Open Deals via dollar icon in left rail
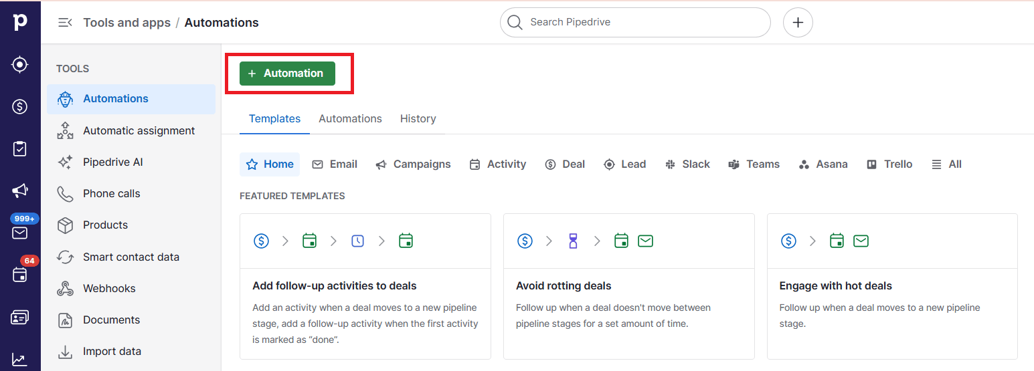 [20, 106]
